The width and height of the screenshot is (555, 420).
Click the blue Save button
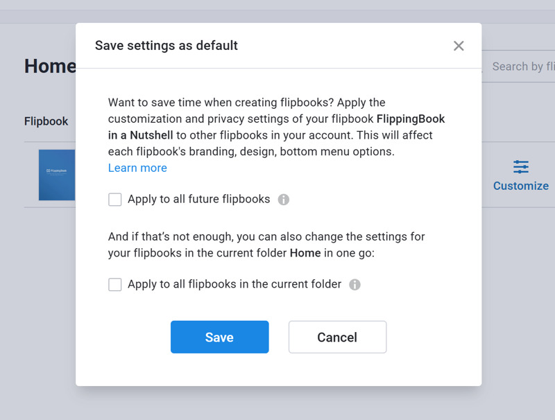tap(219, 337)
